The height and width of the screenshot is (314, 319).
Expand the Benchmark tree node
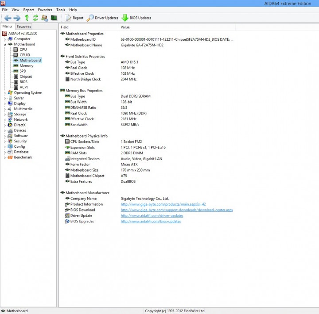[5, 157]
